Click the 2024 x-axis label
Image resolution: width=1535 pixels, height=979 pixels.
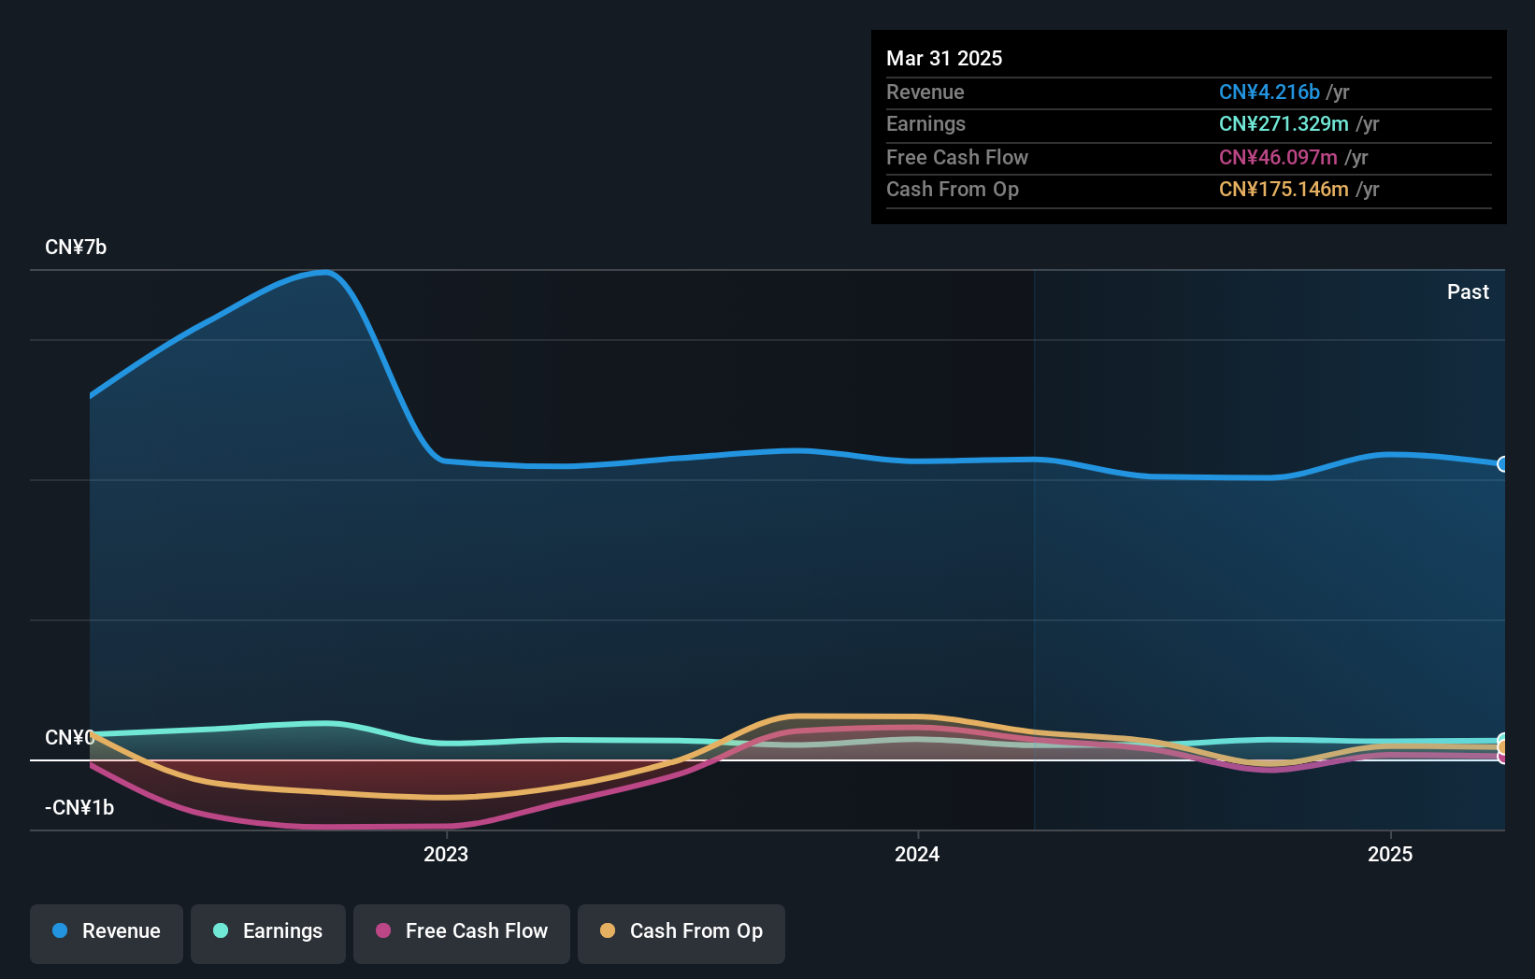click(917, 854)
